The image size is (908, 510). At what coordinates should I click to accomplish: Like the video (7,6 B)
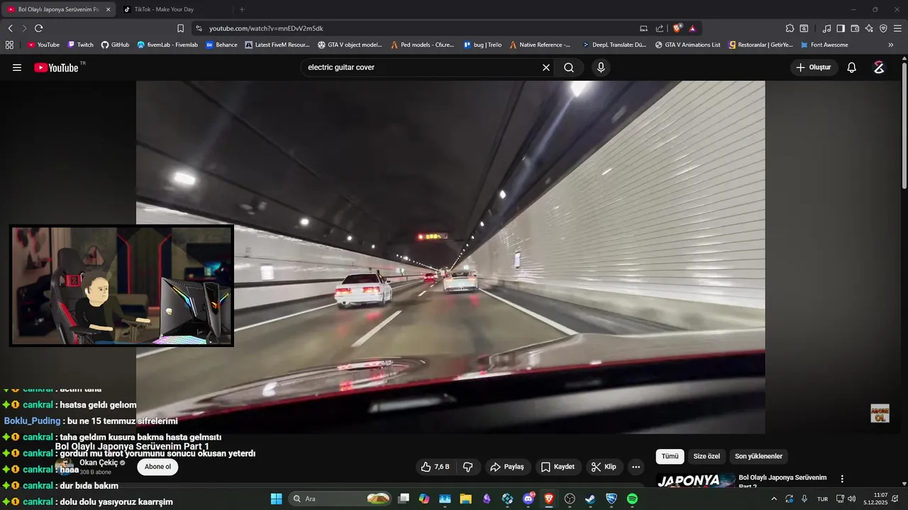tap(436, 467)
